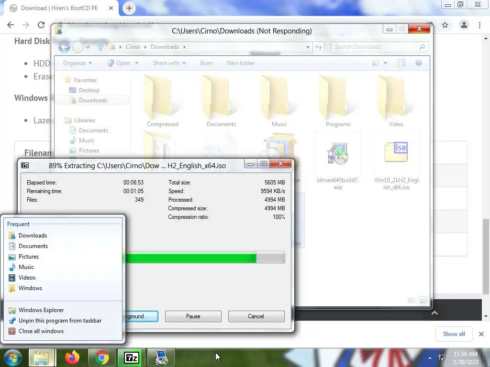Toggle the preview pane icon

coord(401,63)
